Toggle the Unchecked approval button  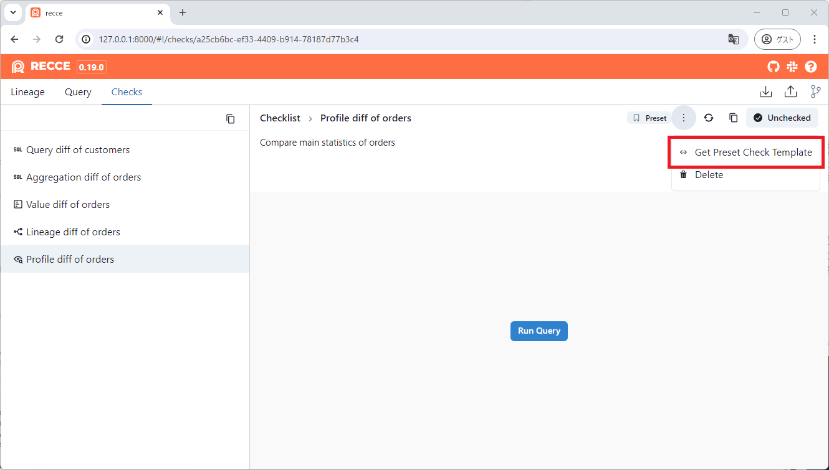click(x=782, y=118)
